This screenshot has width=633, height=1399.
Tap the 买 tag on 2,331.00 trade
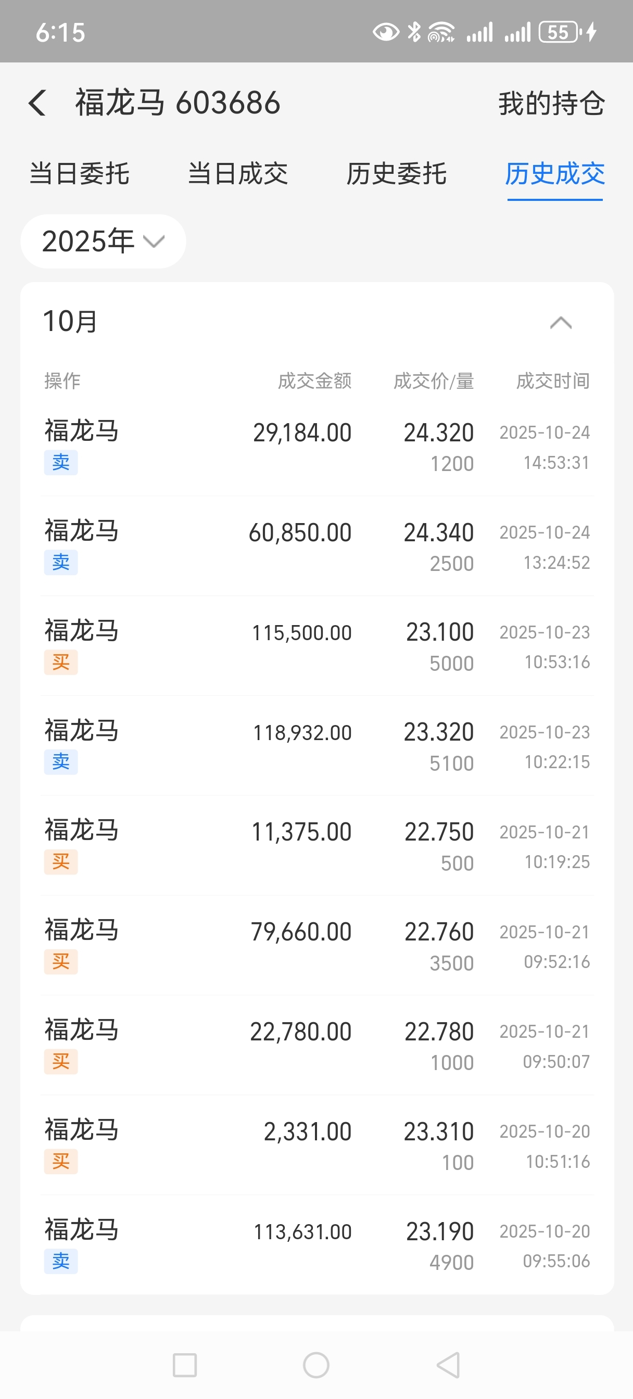tap(61, 1162)
